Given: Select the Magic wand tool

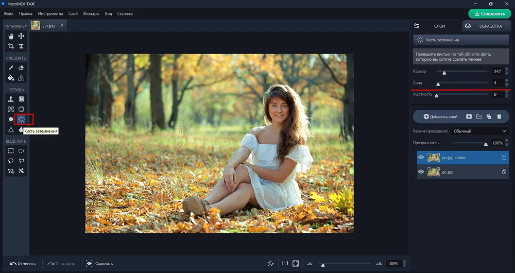Looking at the screenshot, I should pyautogui.click(x=21, y=171).
